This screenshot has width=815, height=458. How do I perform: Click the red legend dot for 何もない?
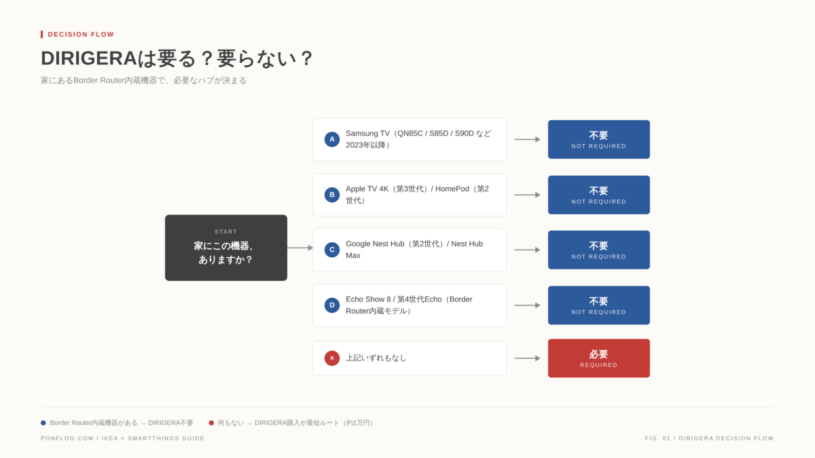click(211, 423)
